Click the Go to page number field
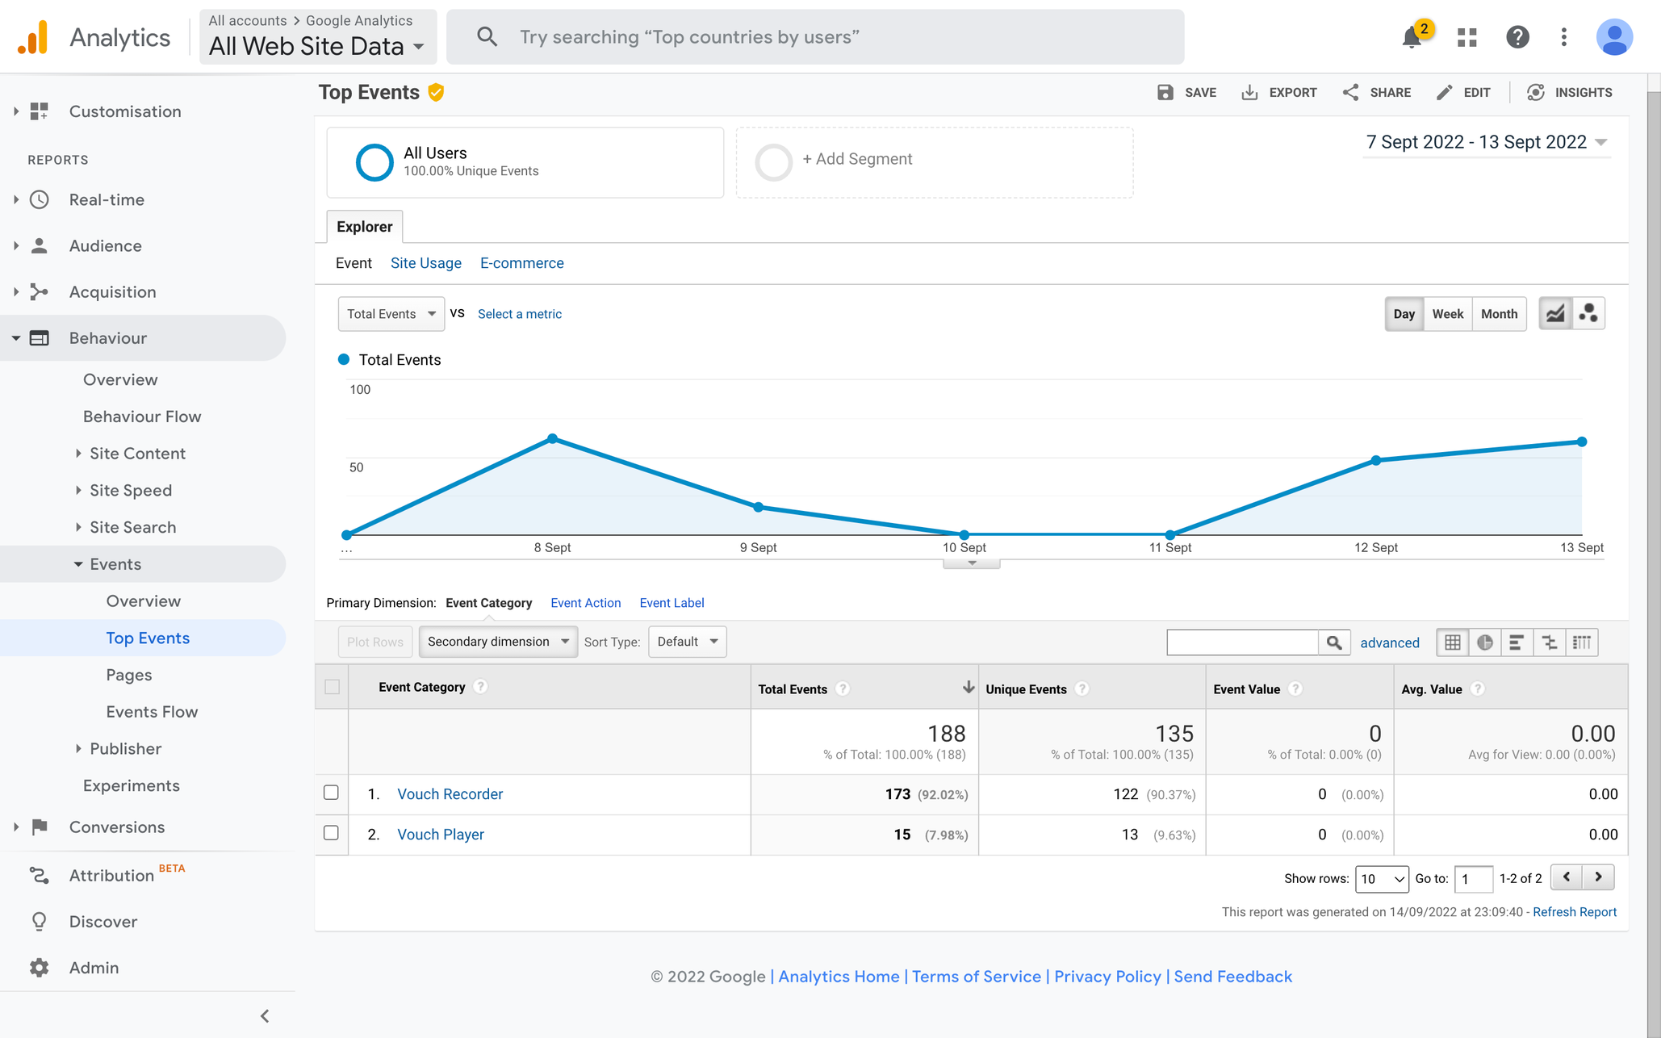The image size is (1661, 1038). 1473,878
